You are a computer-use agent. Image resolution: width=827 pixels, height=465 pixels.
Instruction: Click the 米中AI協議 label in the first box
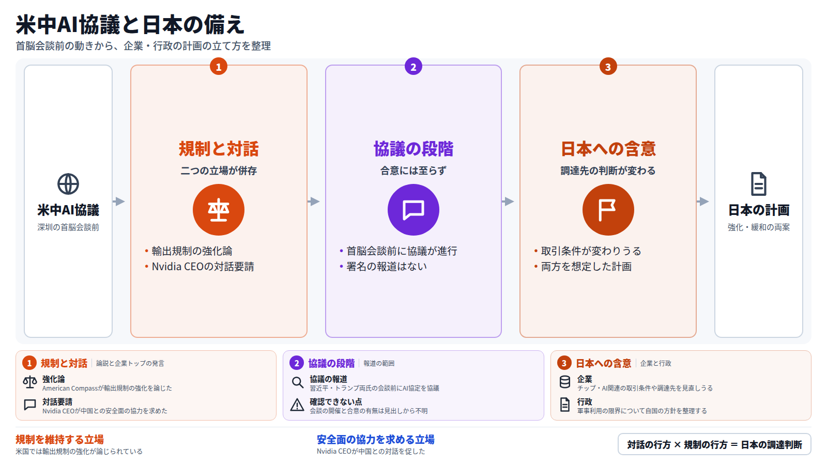tap(68, 210)
